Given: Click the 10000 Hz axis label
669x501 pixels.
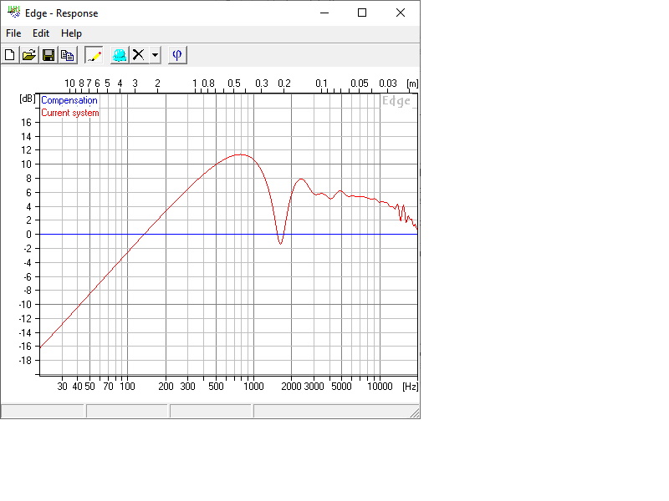Looking at the screenshot, I should click(380, 387).
